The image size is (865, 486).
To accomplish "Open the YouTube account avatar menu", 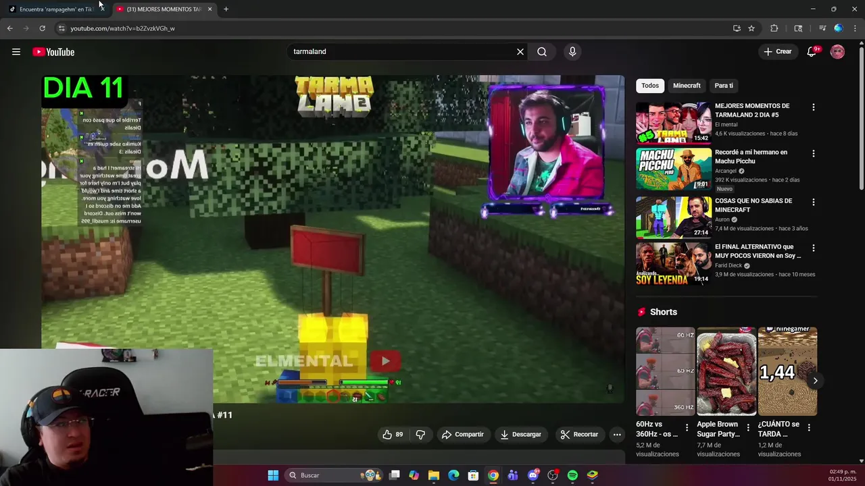I will pos(837,52).
